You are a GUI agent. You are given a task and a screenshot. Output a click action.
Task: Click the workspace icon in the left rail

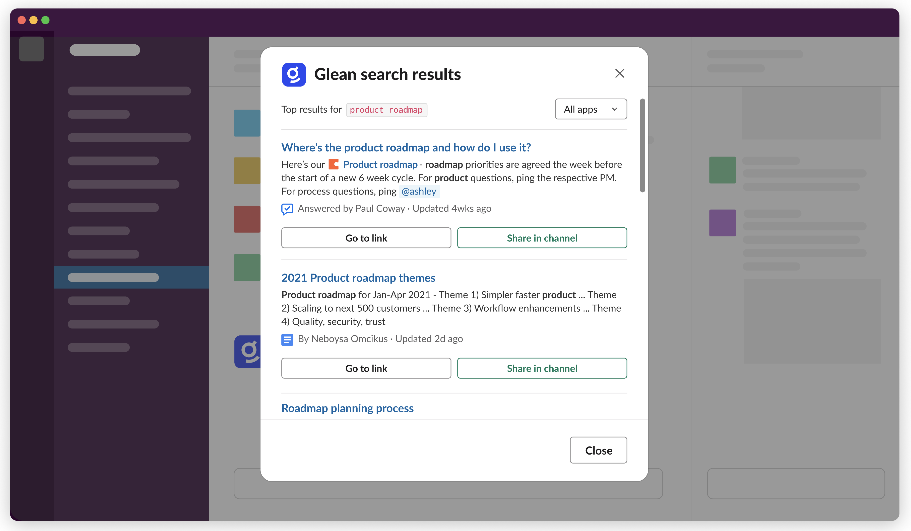point(31,49)
